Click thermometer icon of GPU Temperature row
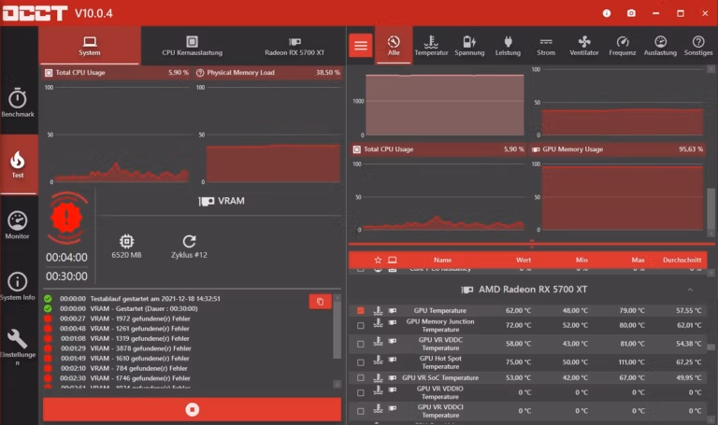718x425 pixels. coord(378,311)
